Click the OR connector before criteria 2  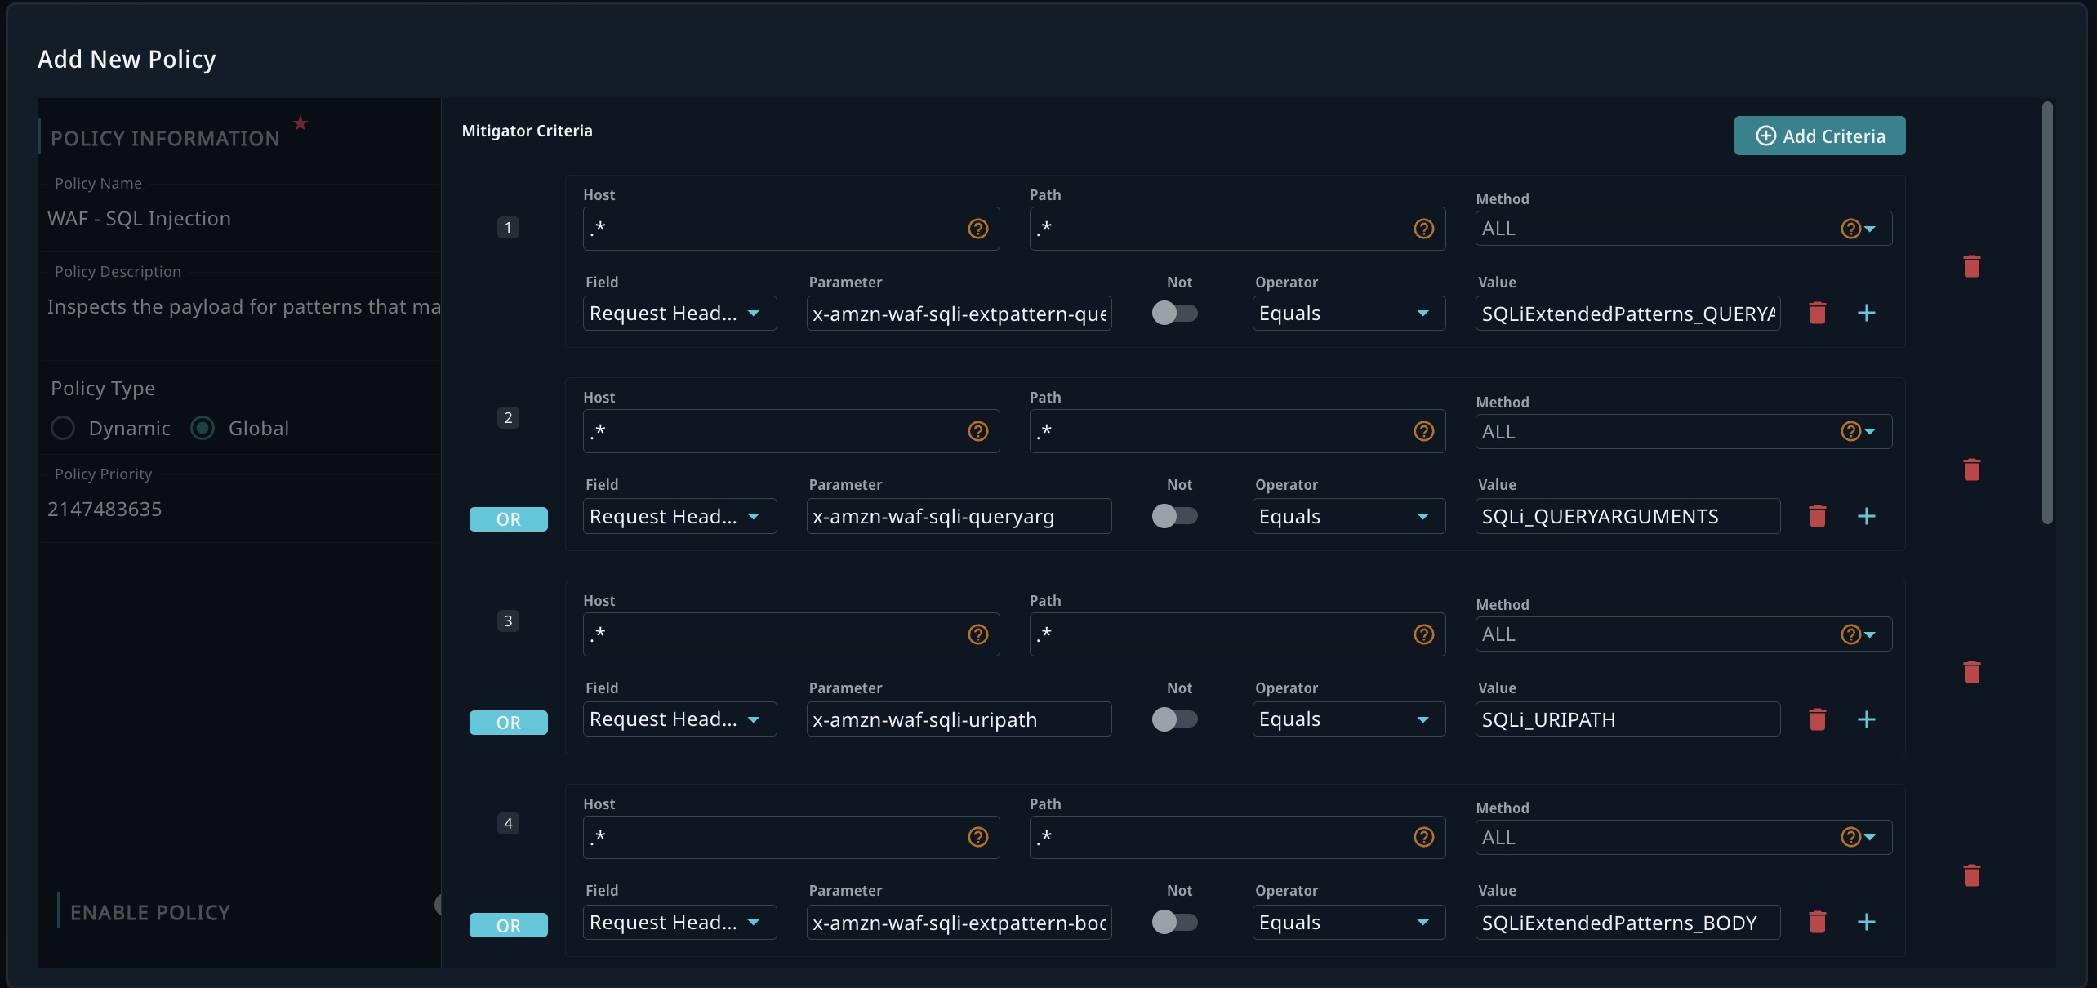tap(508, 519)
